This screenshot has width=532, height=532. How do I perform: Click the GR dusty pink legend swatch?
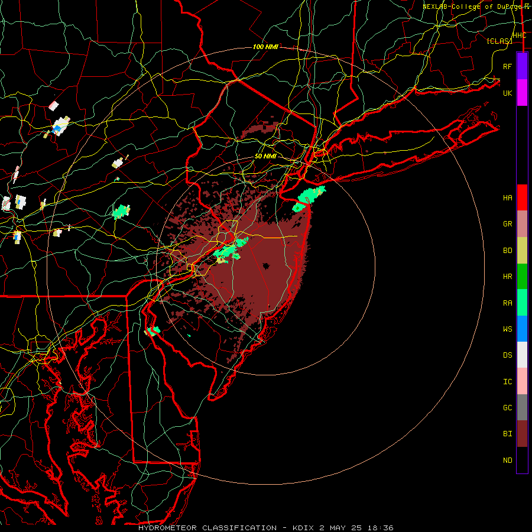522,223
